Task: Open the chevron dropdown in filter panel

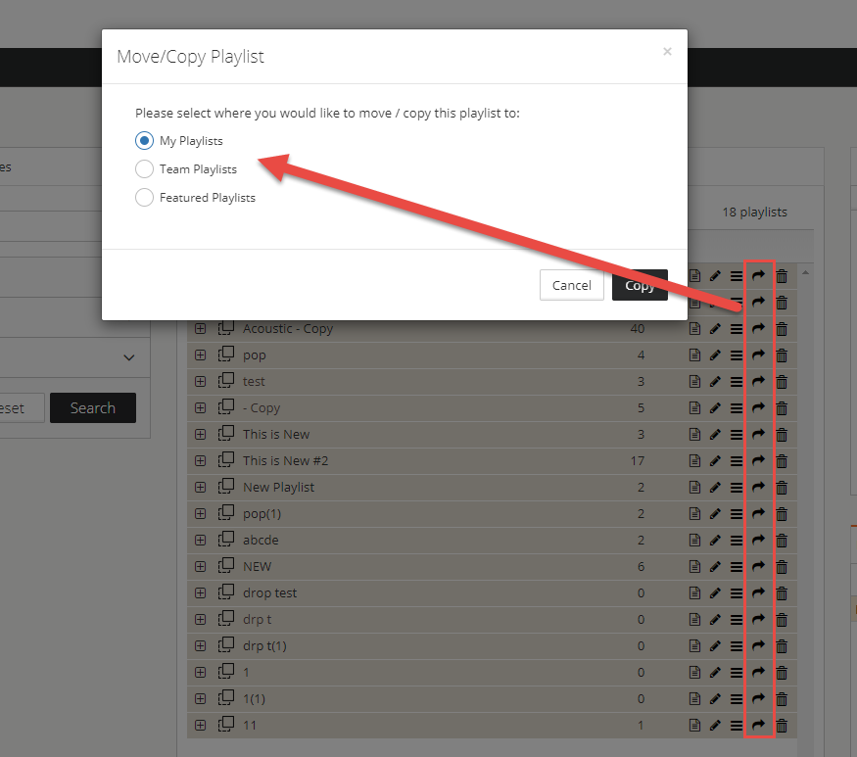Action: click(x=129, y=357)
